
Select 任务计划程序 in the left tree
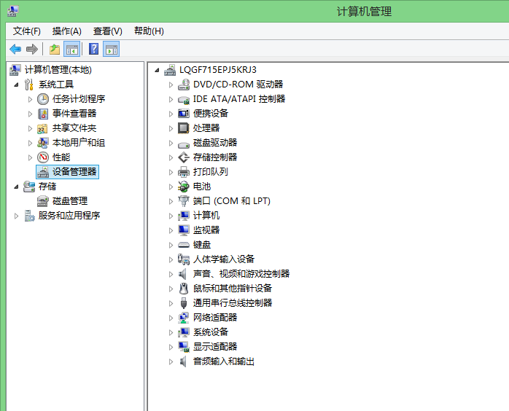pos(79,99)
